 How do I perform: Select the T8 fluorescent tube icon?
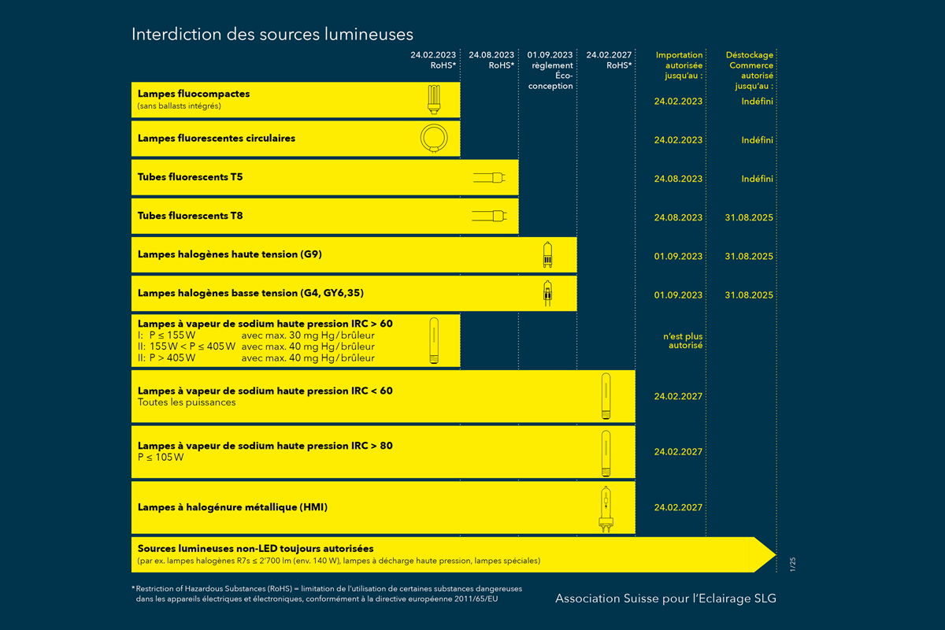490,215
